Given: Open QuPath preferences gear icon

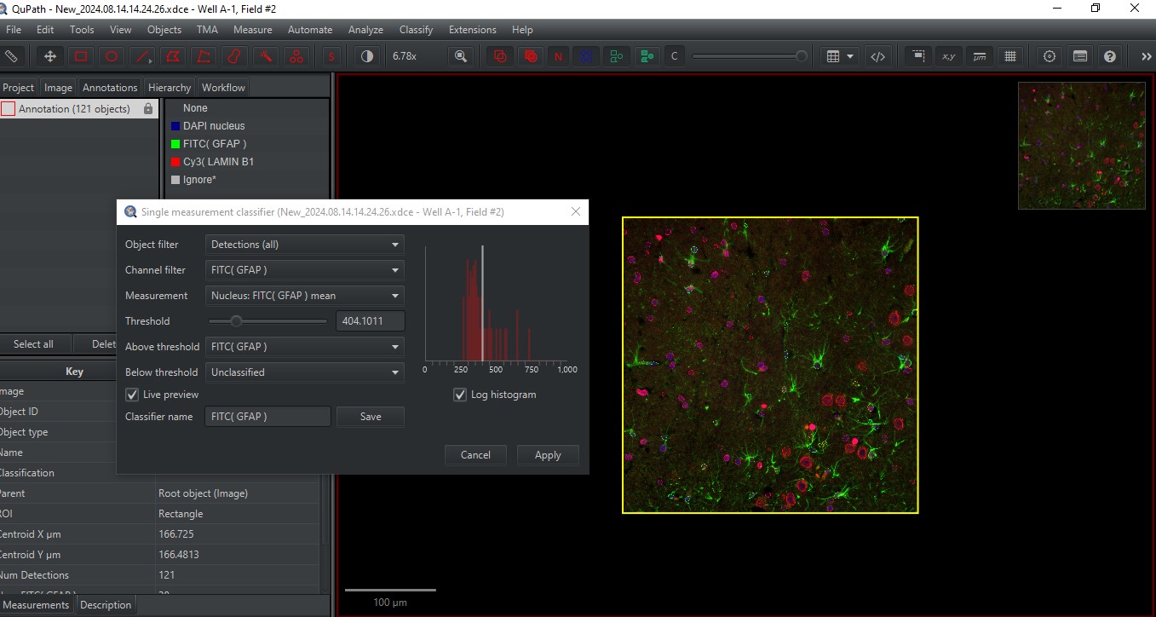Looking at the screenshot, I should pyautogui.click(x=1048, y=55).
